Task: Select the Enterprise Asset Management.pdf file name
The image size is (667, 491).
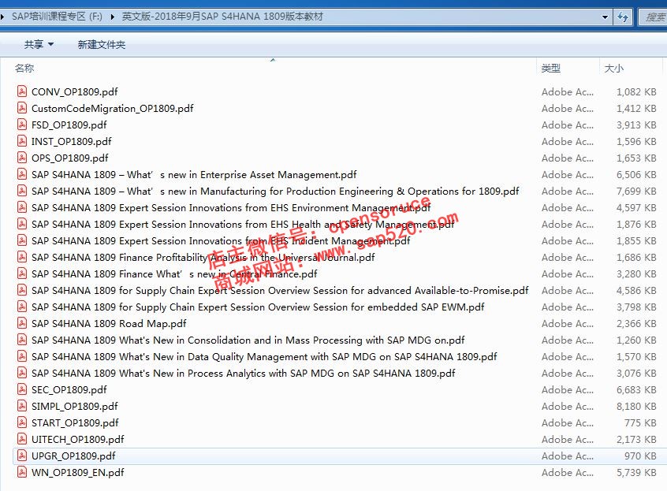Action: (194, 175)
